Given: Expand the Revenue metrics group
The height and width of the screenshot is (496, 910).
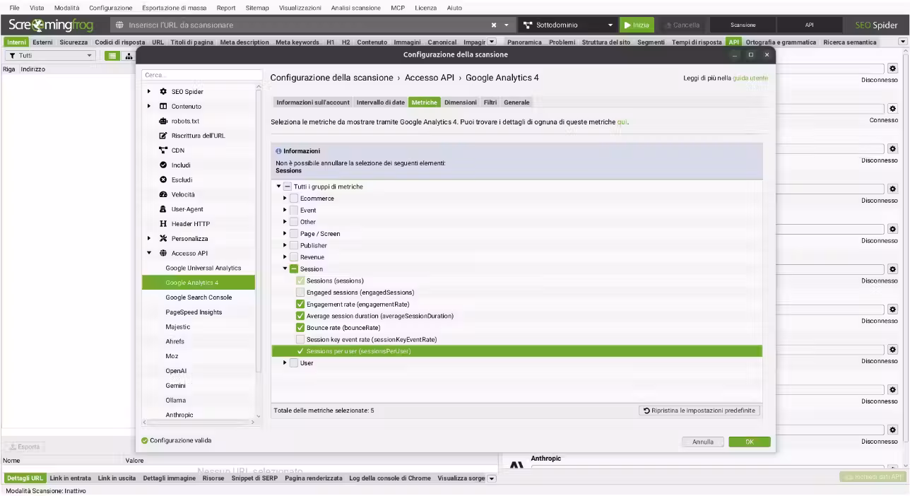Looking at the screenshot, I should coord(285,257).
